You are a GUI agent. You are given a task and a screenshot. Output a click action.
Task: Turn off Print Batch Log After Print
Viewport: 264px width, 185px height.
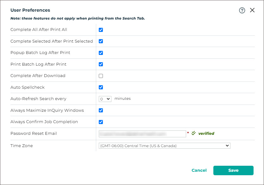click(x=101, y=64)
